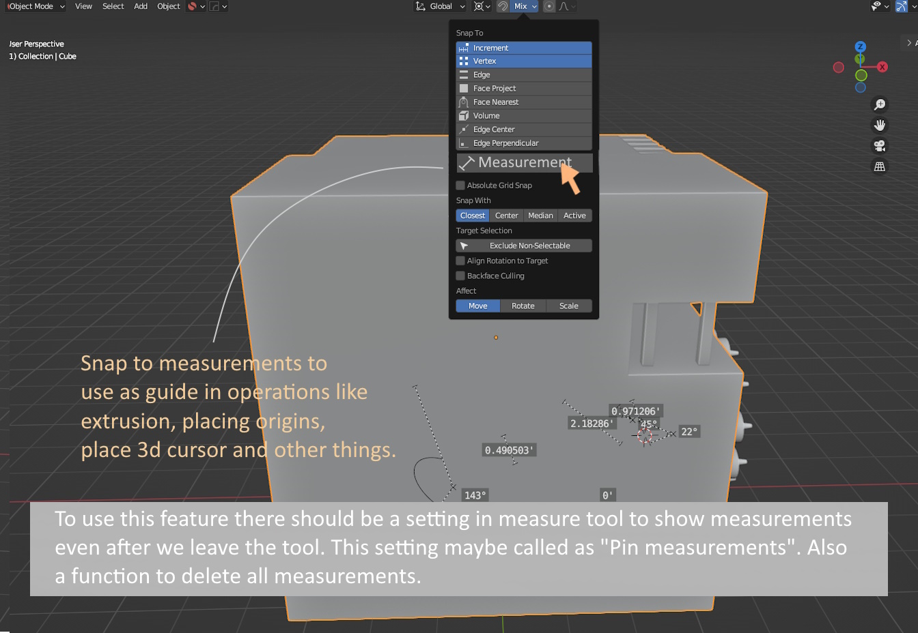The image size is (918, 633).
Task: Click the pan view hand icon
Action: click(x=880, y=125)
